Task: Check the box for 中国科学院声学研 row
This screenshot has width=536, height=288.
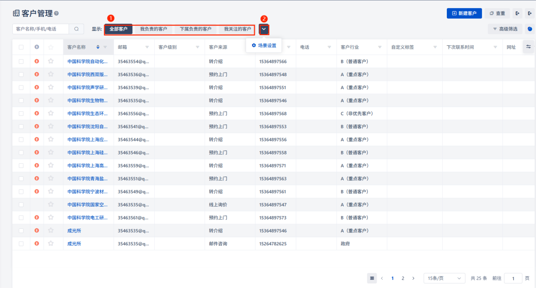Action: [21, 88]
